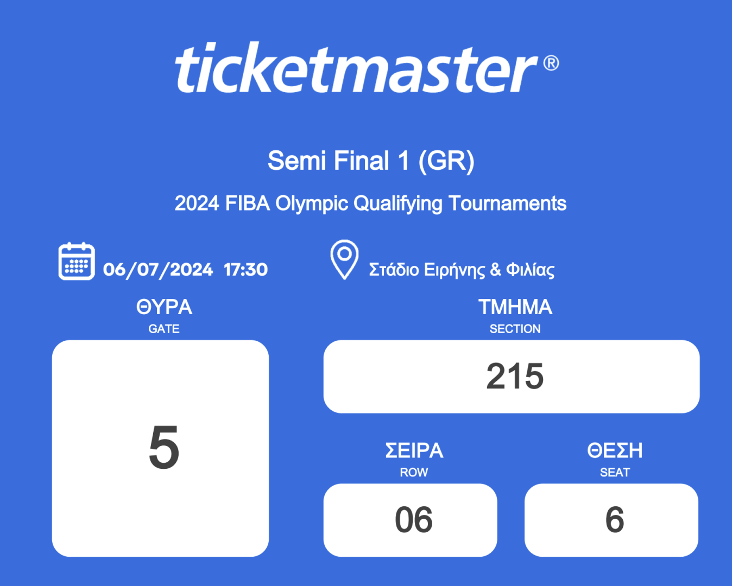The width and height of the screenshot is (732, 586).
Task: Select the section 215 box
Action: click(511, 377)
